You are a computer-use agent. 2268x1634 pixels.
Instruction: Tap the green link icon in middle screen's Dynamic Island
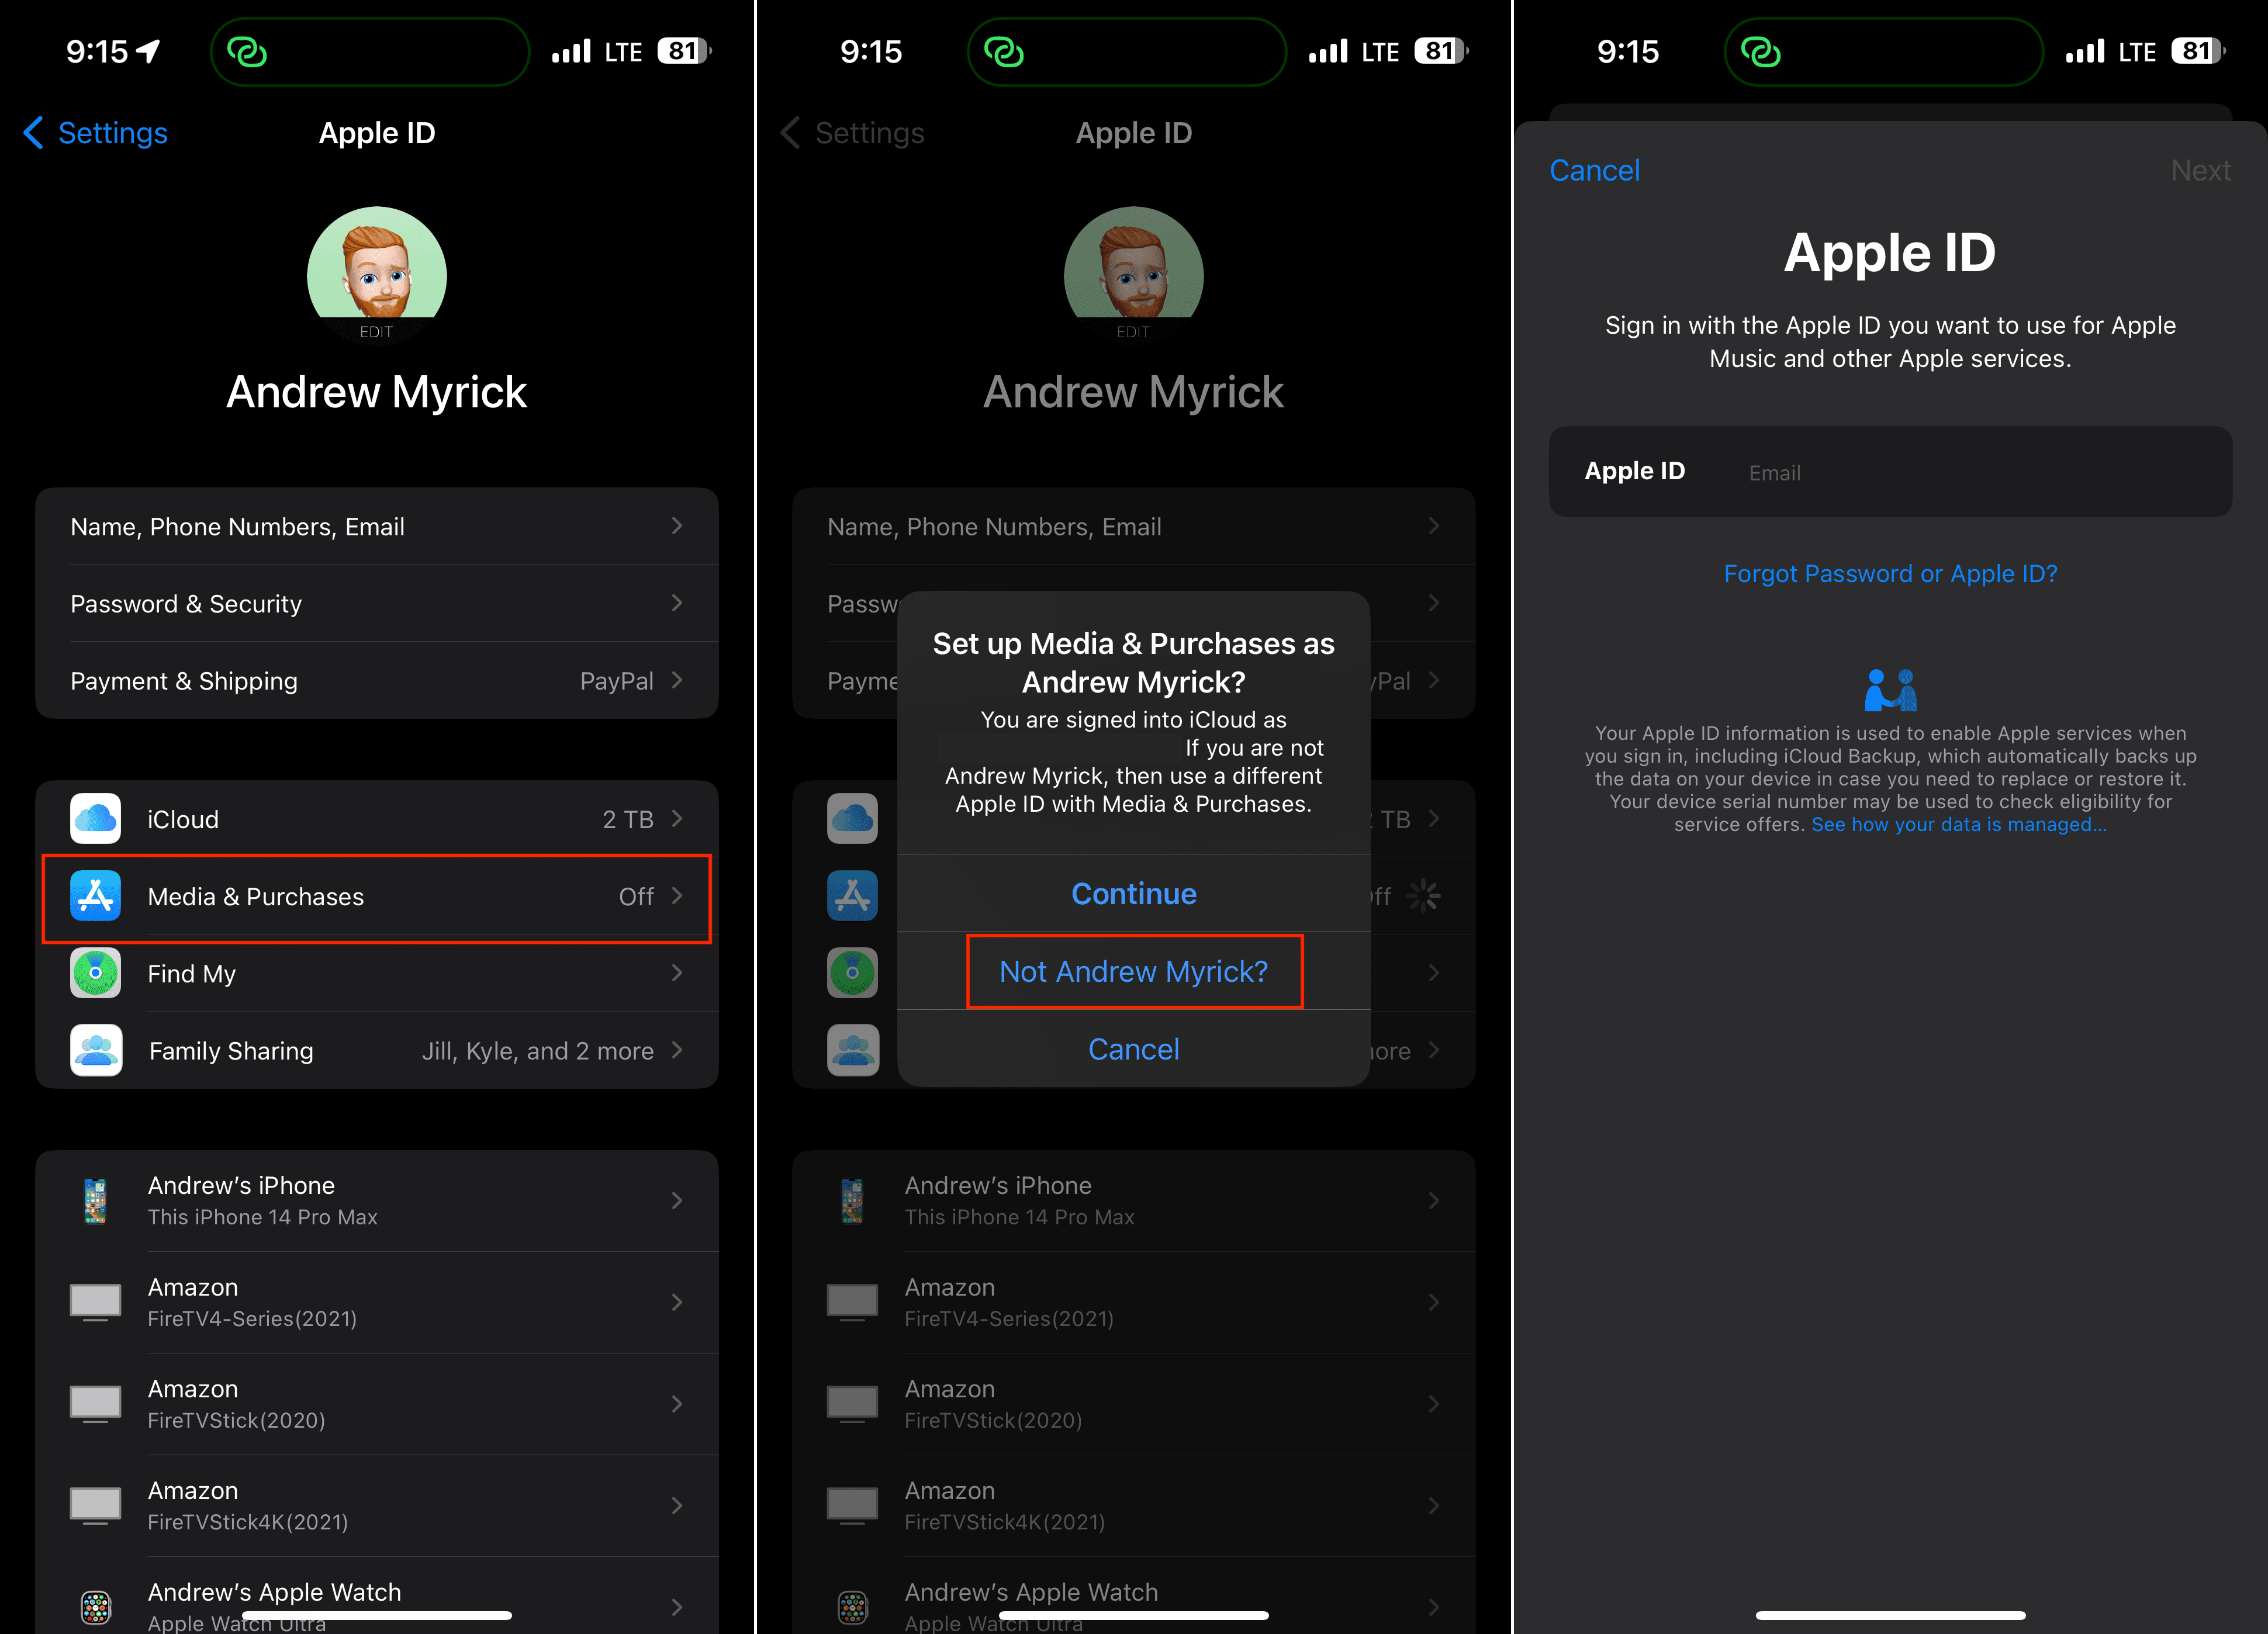click(x=1003, y=51)
